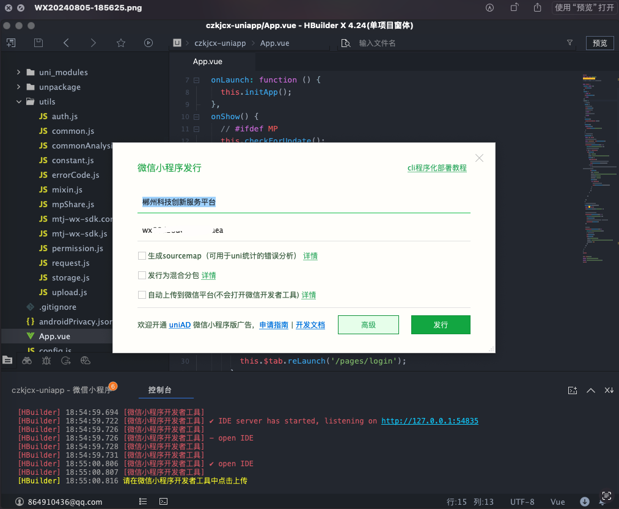Click the list icon in the status bar
619x509 pixels.
click(143, 502)
